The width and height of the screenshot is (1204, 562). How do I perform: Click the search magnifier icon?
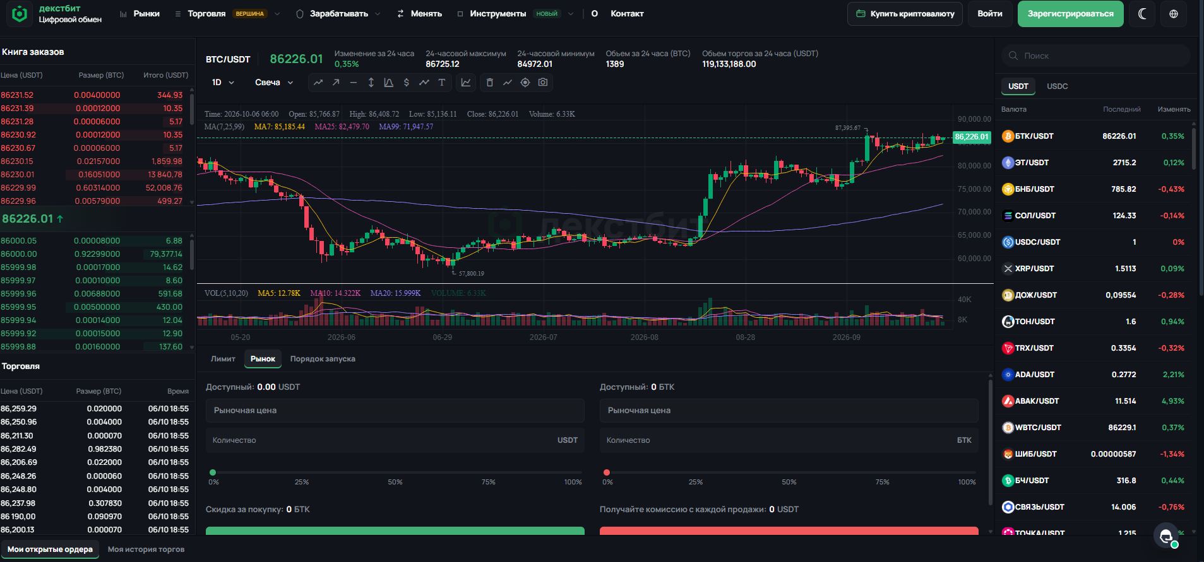(1013, 56)
